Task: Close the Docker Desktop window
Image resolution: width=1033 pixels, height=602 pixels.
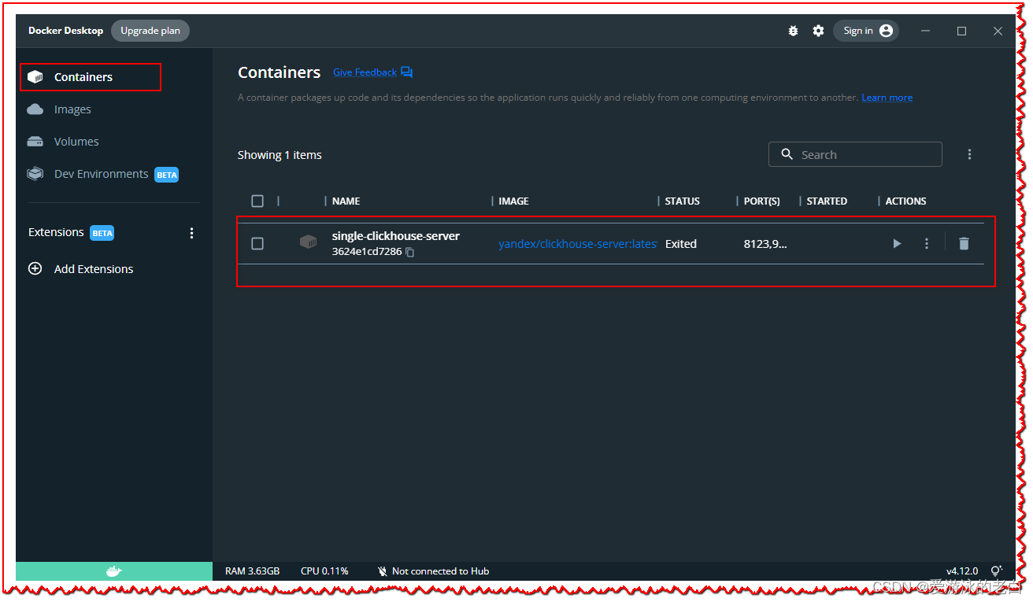Action: (x=998, y=31)
